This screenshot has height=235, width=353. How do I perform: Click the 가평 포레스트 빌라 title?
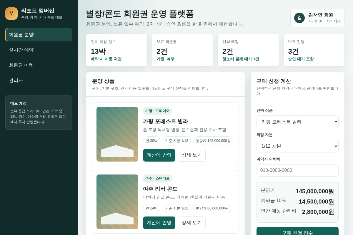[165, 121]
